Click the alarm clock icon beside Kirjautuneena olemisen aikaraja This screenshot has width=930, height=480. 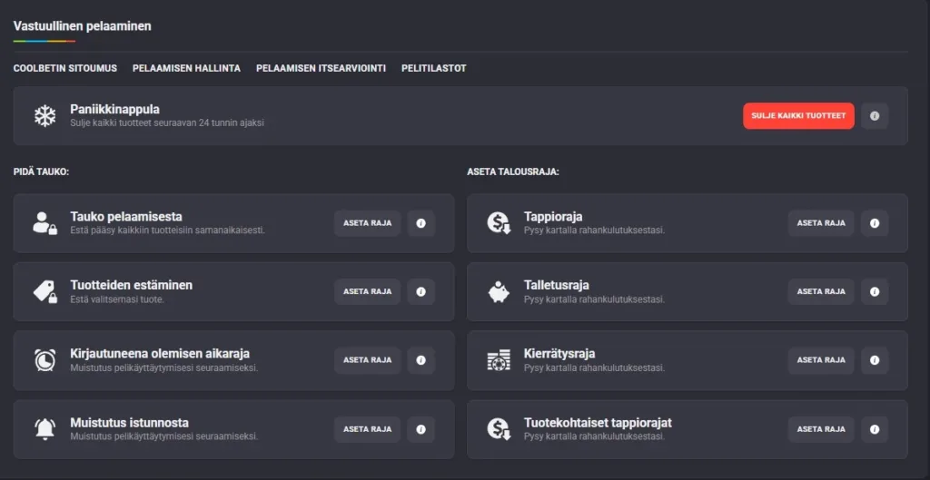[45, 359]
